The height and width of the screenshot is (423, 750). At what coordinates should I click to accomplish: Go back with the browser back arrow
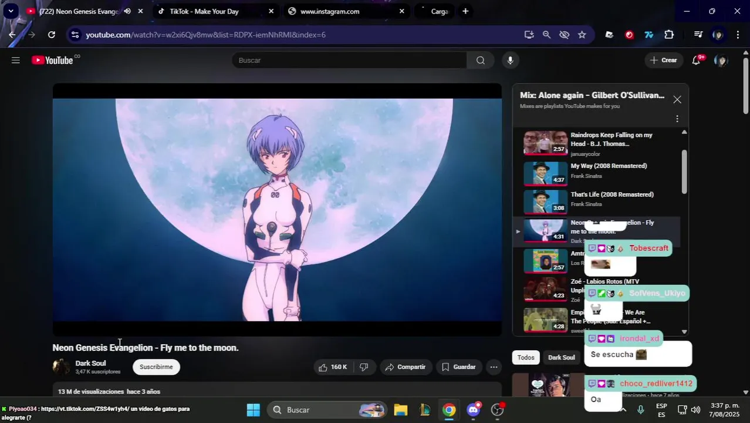12,35
